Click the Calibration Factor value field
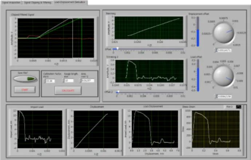 50,81
